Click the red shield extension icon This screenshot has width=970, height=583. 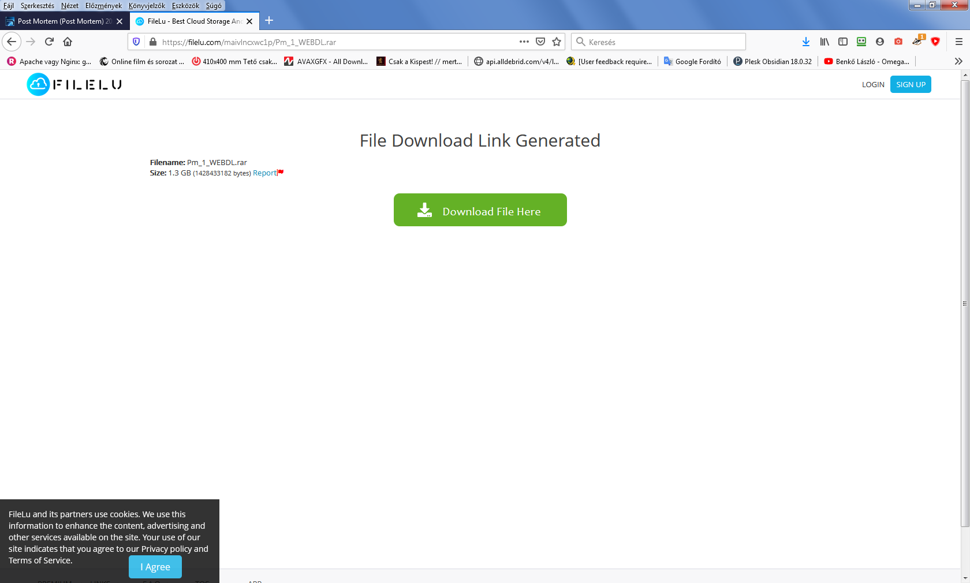tap(935, 42)
